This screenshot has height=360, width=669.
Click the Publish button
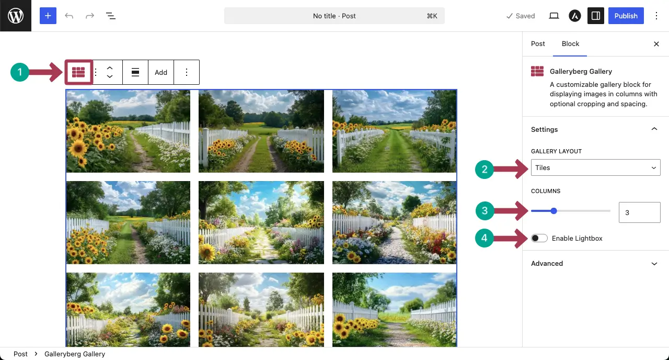point(626,16)
